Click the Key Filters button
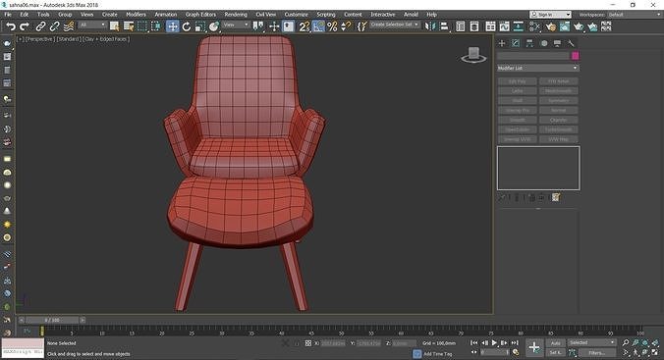The image size is (664, 360). tap(596, 352)
